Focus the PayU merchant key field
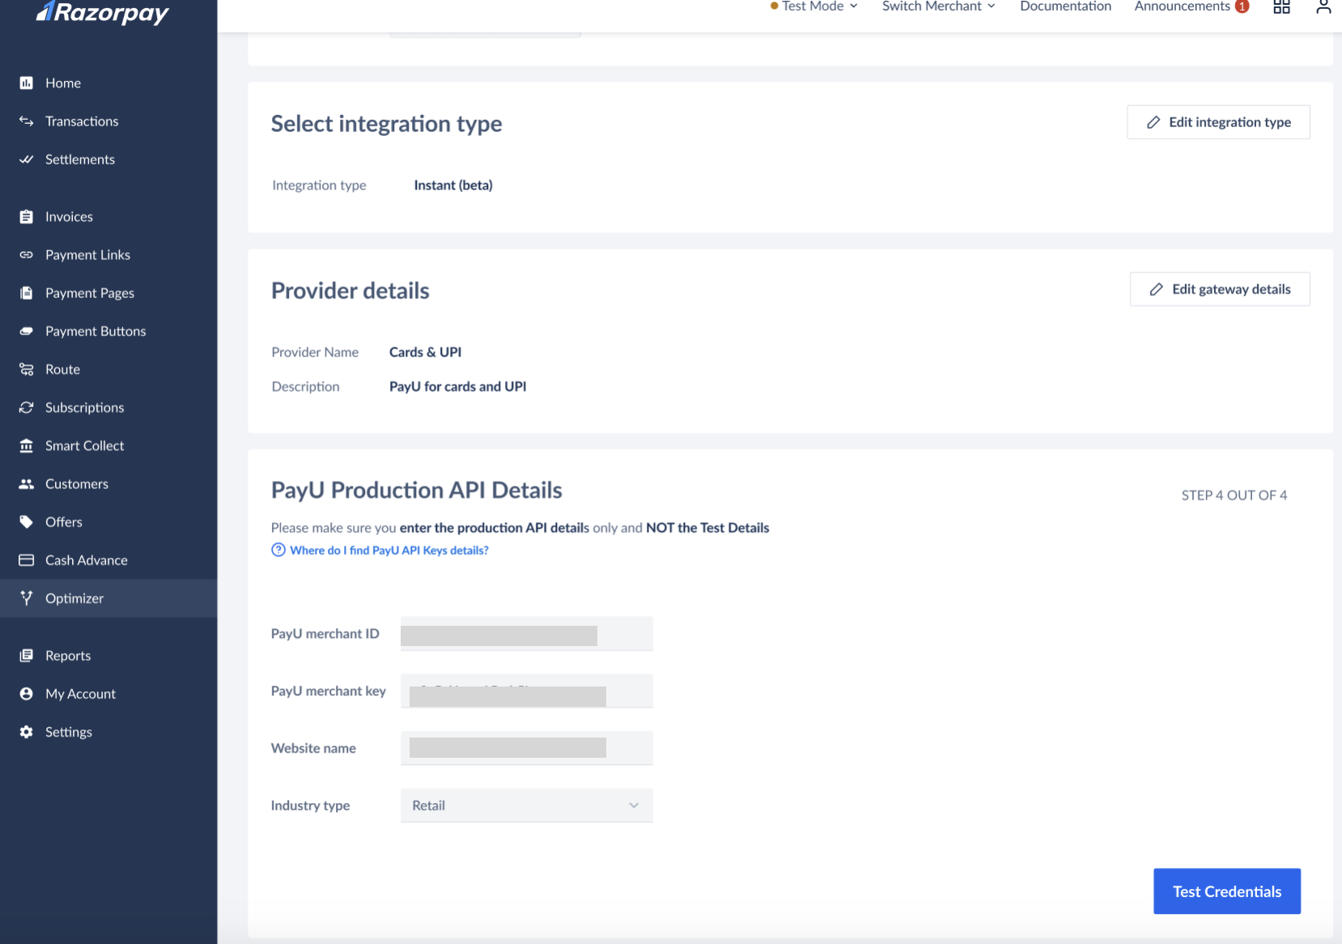The height and width of the screenshot is (944, 1342). click(527, 691)
